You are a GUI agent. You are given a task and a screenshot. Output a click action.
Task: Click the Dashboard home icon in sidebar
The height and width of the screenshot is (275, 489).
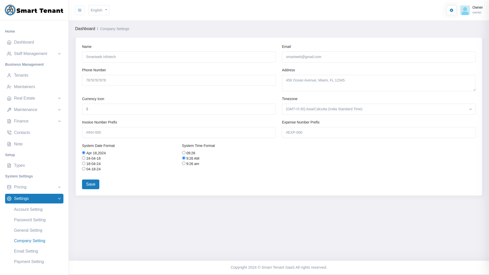[x=9, y=42]
